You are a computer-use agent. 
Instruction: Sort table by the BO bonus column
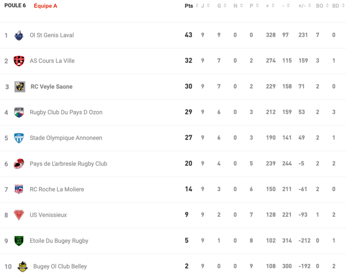(322, 6)
